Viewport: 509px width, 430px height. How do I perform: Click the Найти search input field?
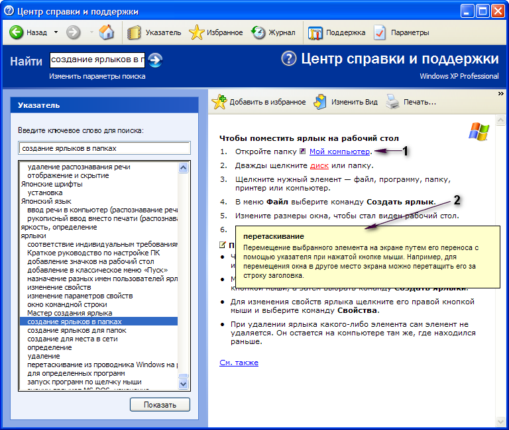point(97,60)
